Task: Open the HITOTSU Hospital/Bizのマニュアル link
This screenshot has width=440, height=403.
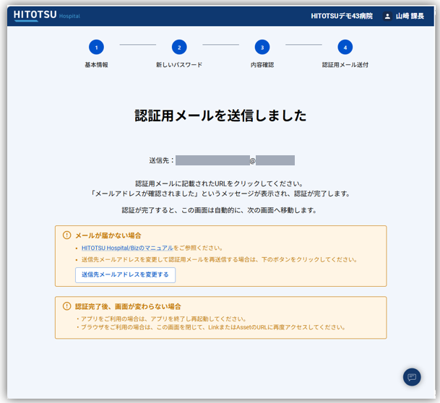Action: pos(127,248)
